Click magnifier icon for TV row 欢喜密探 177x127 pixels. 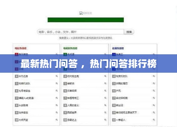coord(105,90)
